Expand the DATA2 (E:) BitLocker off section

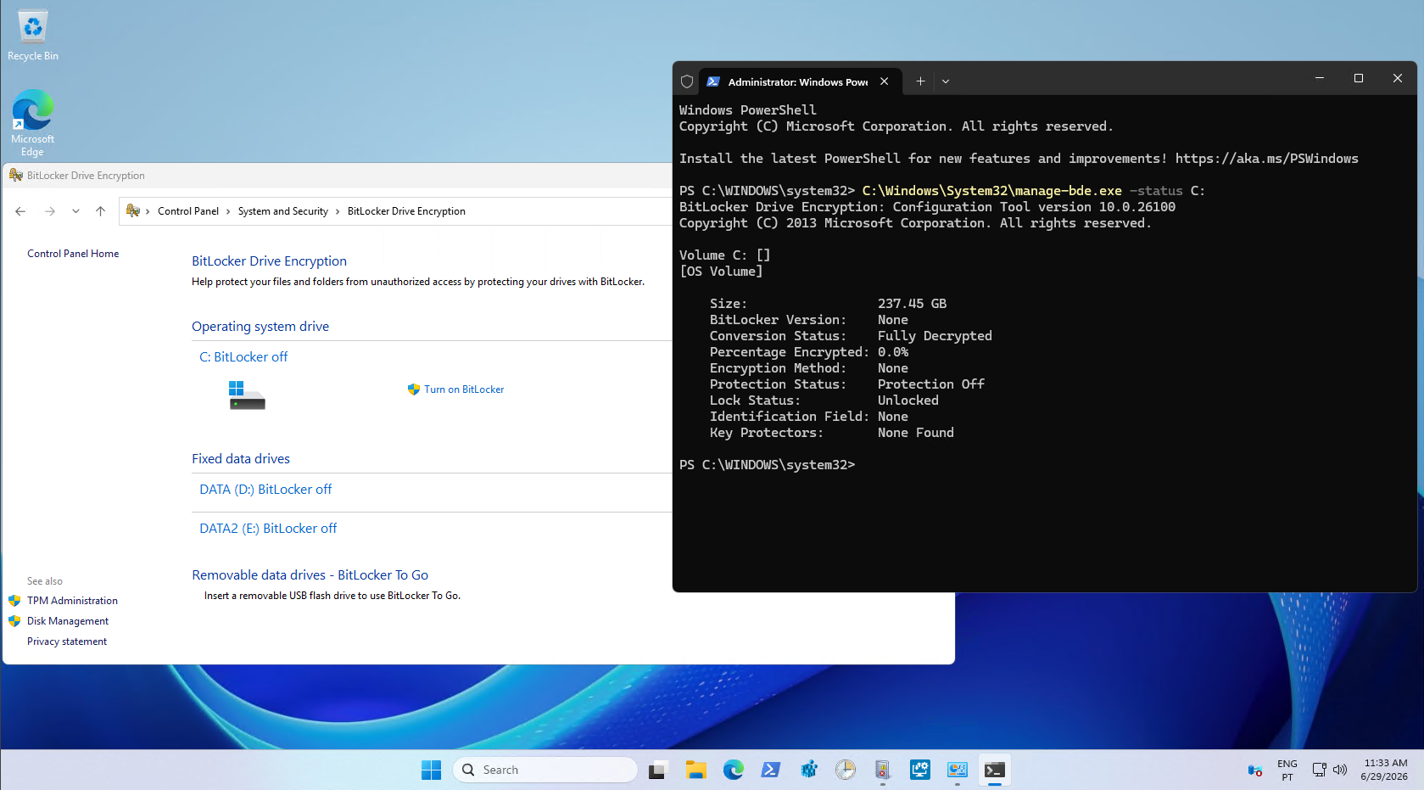268,529
